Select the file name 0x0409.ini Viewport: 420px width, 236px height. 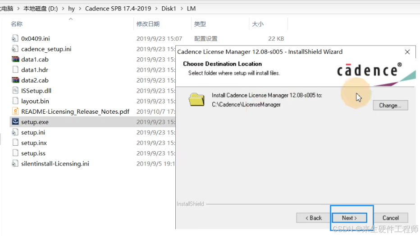(35, 39)
